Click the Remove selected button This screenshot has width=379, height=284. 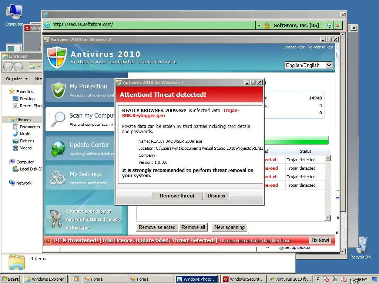pos(157,227)
